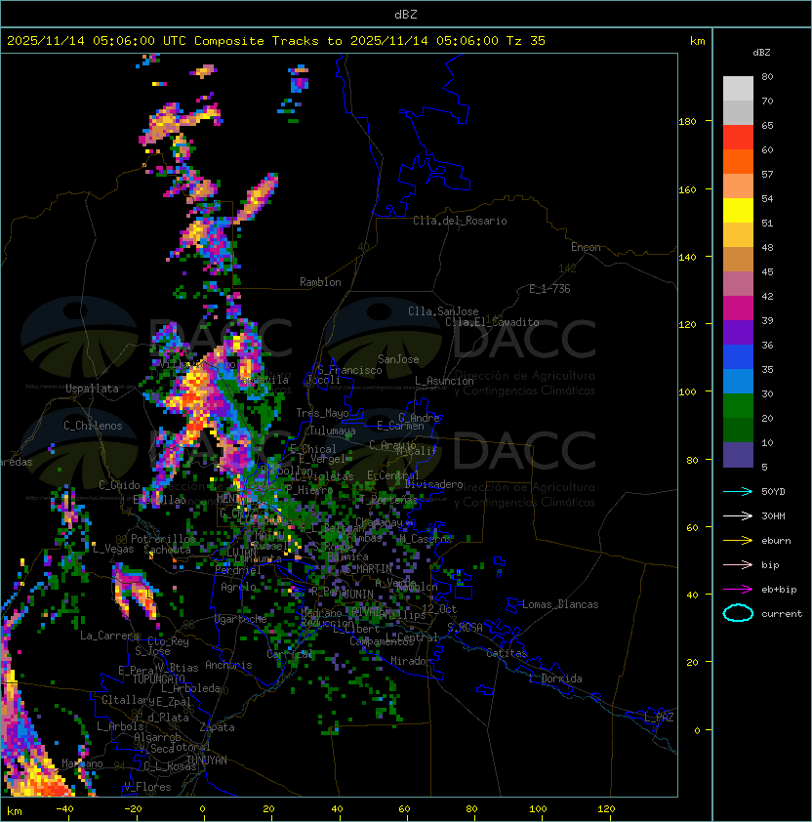This screenshot has height=822, width=812.
Task: Click the white 30HM arrow icon
Action: (738, 515)
